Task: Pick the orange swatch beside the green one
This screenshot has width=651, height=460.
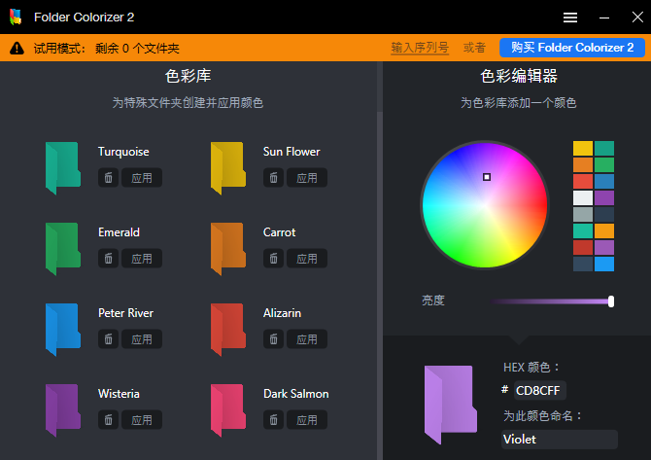Action: 582,165
